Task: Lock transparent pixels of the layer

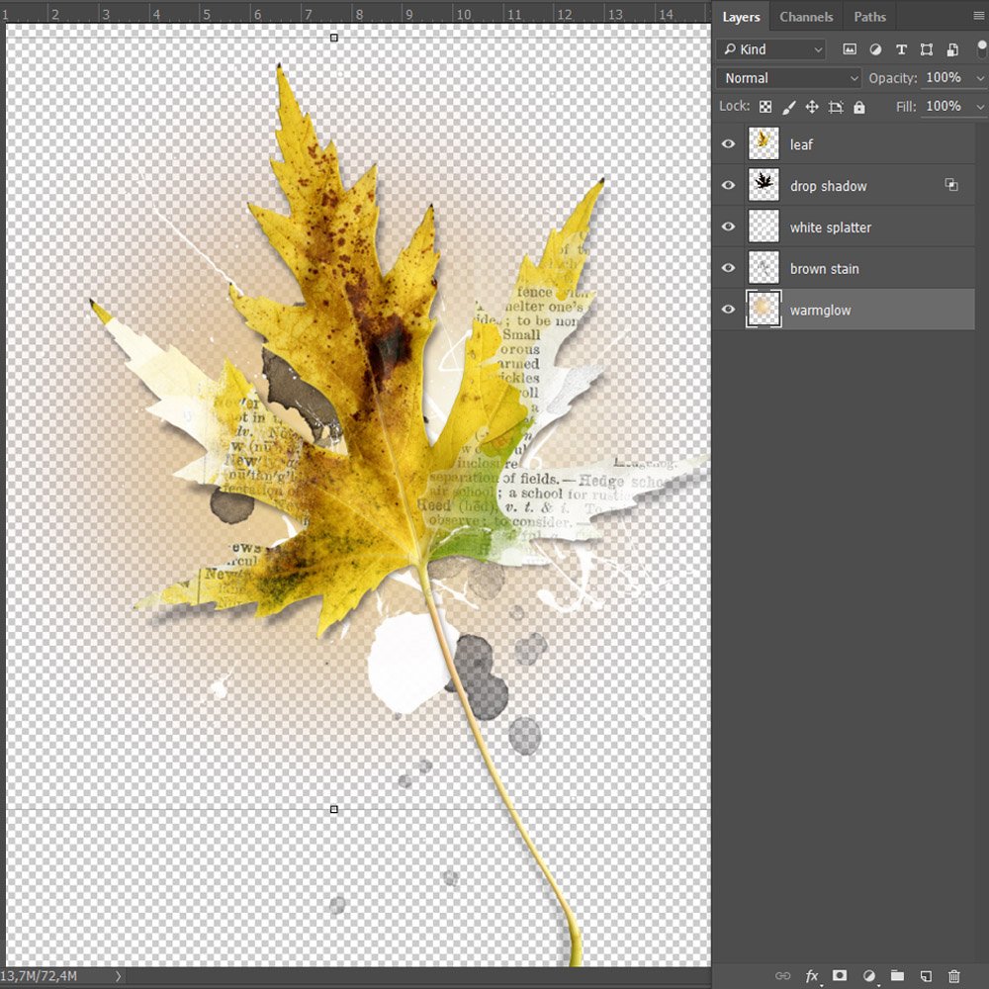Action: point(765,107)
